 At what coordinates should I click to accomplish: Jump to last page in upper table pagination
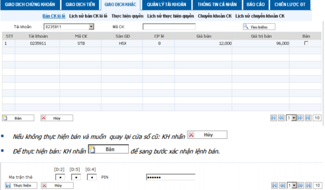[x=308, y=118]
